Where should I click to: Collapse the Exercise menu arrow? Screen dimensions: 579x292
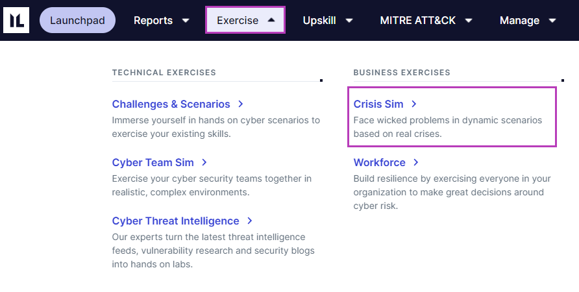271,20
